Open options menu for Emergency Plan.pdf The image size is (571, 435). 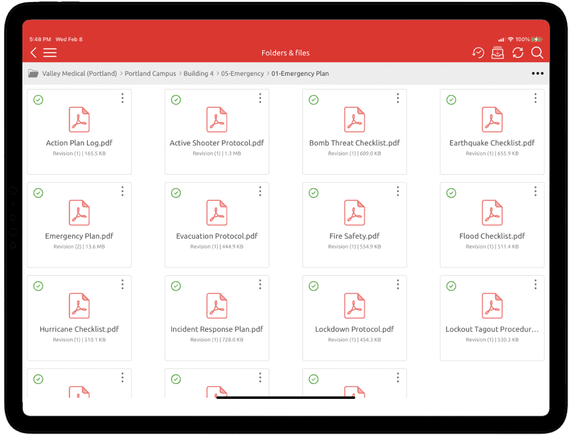122,191
